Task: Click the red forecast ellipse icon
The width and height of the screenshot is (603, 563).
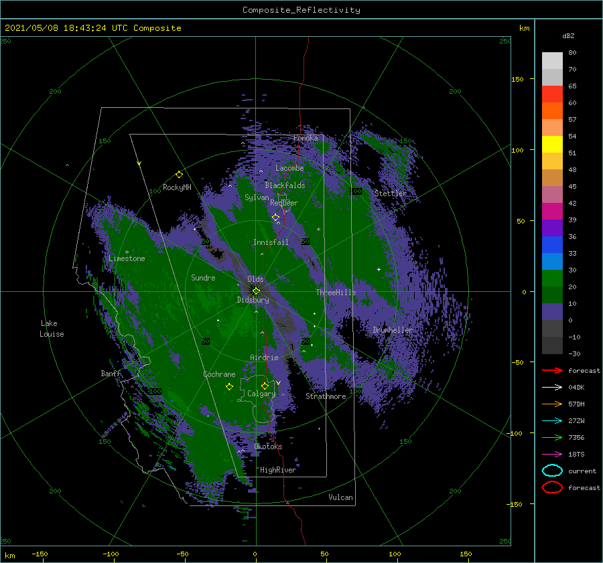Action: click(552, 487)
